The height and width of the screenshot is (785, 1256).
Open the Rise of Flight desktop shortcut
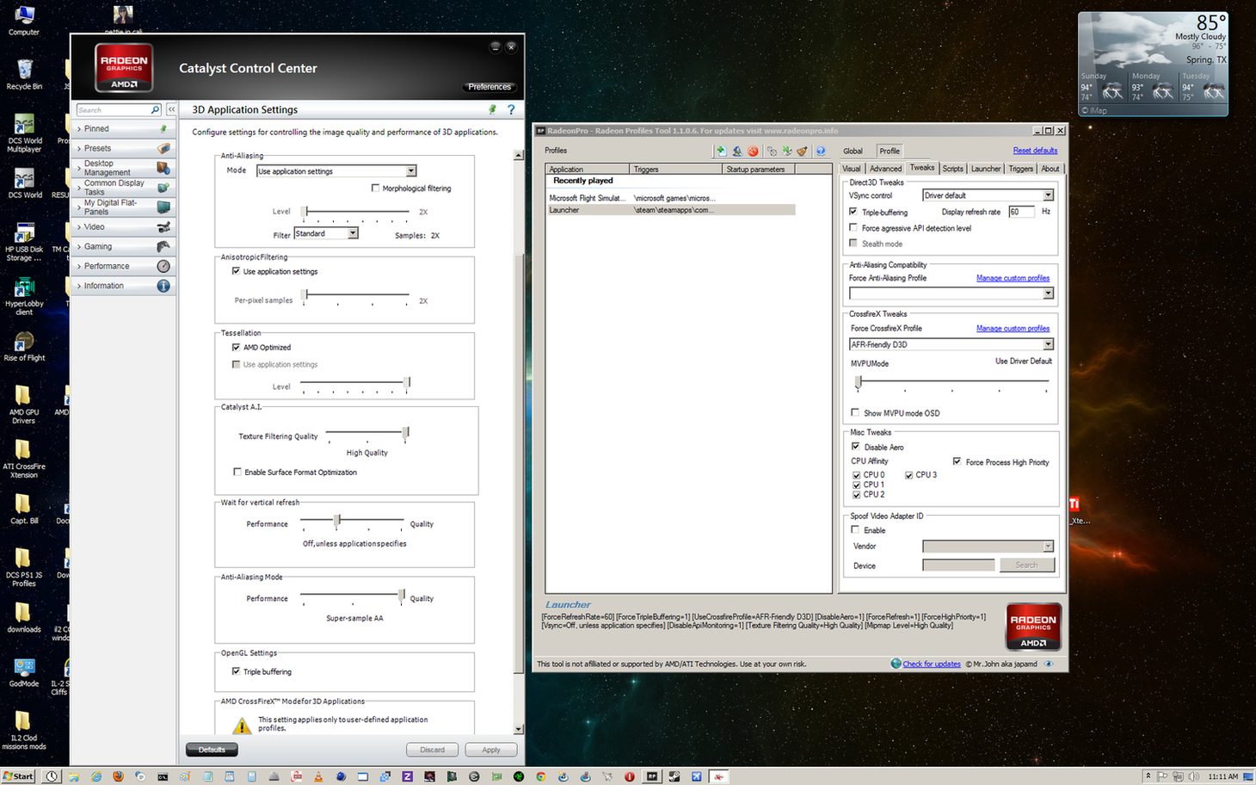tap(24, 346)
